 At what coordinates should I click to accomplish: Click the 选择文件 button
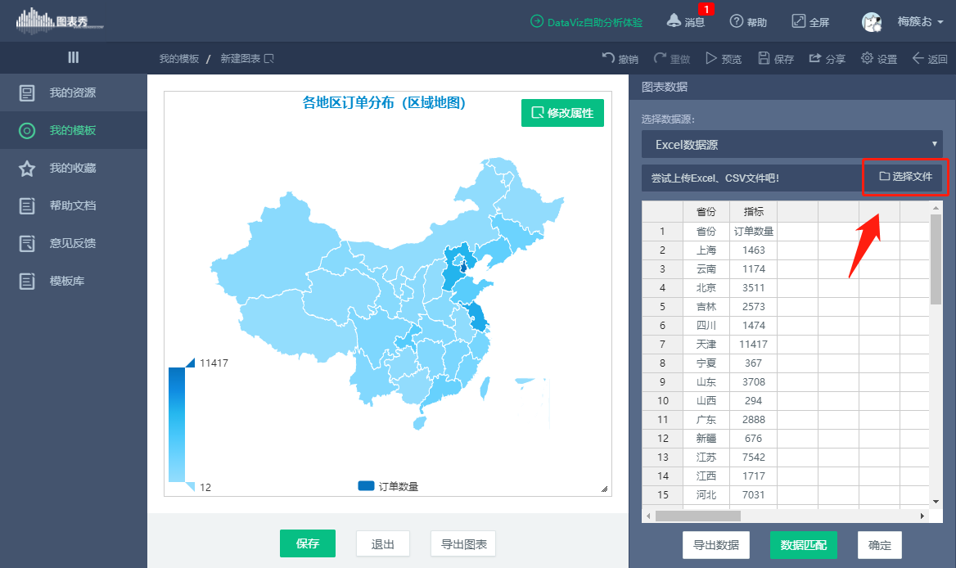[905, 176]
